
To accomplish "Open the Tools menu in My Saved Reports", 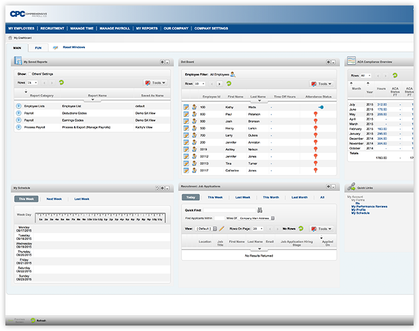I will tap(156, 83).
